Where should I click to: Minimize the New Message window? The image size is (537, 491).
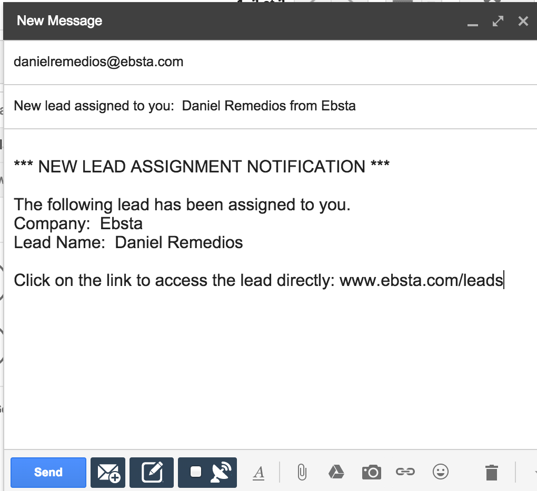(x=473, y=22)
